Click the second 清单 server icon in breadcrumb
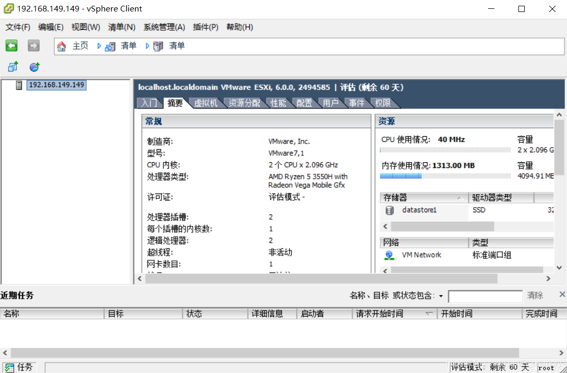The image size is (567, 373). (158, 46)
